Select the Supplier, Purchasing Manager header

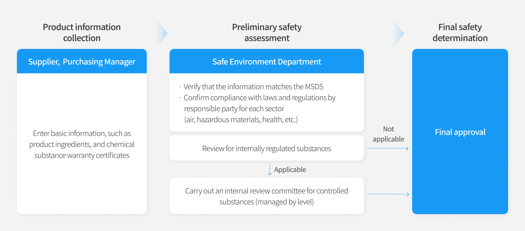click(82, 61)
